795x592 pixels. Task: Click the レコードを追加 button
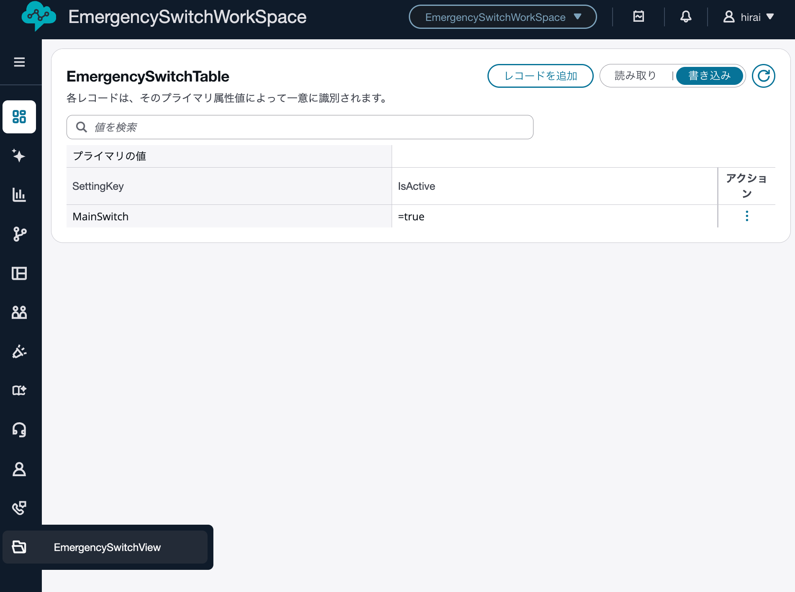coord(540,76)
